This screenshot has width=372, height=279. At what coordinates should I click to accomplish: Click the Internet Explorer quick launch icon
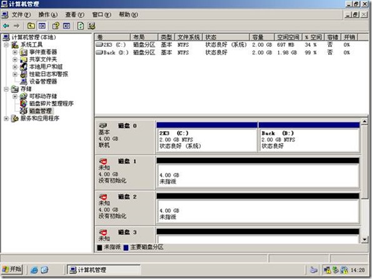coord(34,270)
